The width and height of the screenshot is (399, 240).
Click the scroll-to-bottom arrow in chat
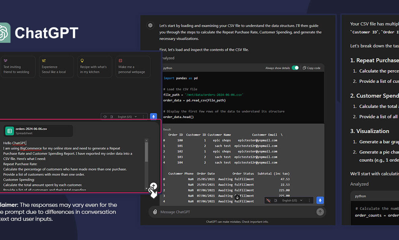click(x=237, y=197)
